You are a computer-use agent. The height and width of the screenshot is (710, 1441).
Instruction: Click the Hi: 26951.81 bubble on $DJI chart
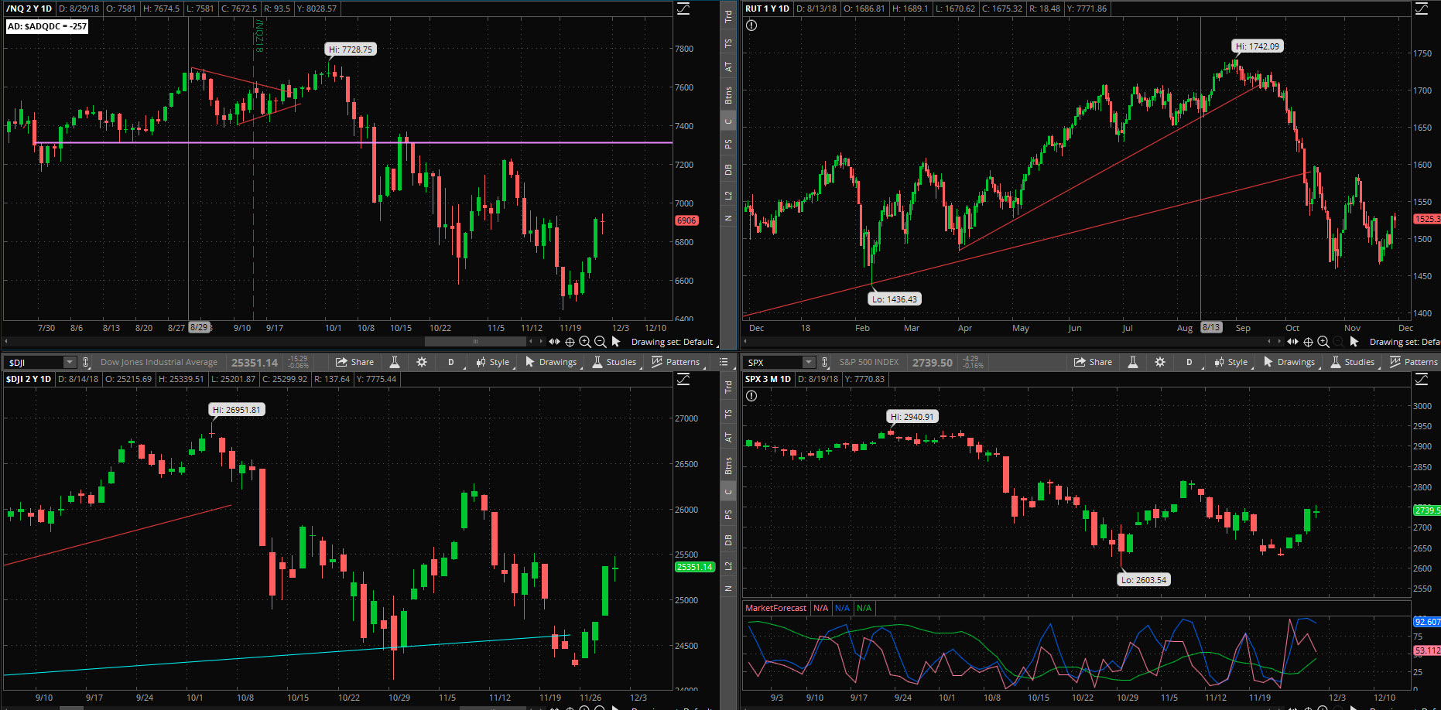237,410
